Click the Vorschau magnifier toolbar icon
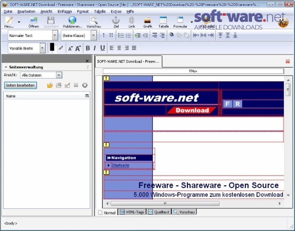The height and width of the screenshot is (231, 295). [x=94, y=22]
